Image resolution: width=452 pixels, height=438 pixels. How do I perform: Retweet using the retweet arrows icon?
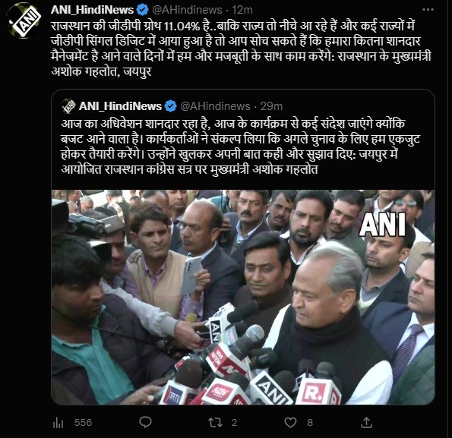coord(215,423)
